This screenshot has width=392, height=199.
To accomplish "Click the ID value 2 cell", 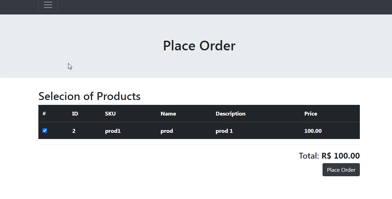I will pos(74,131).
